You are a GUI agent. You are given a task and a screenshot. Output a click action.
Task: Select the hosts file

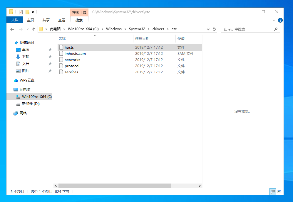(x=130, y=47)
